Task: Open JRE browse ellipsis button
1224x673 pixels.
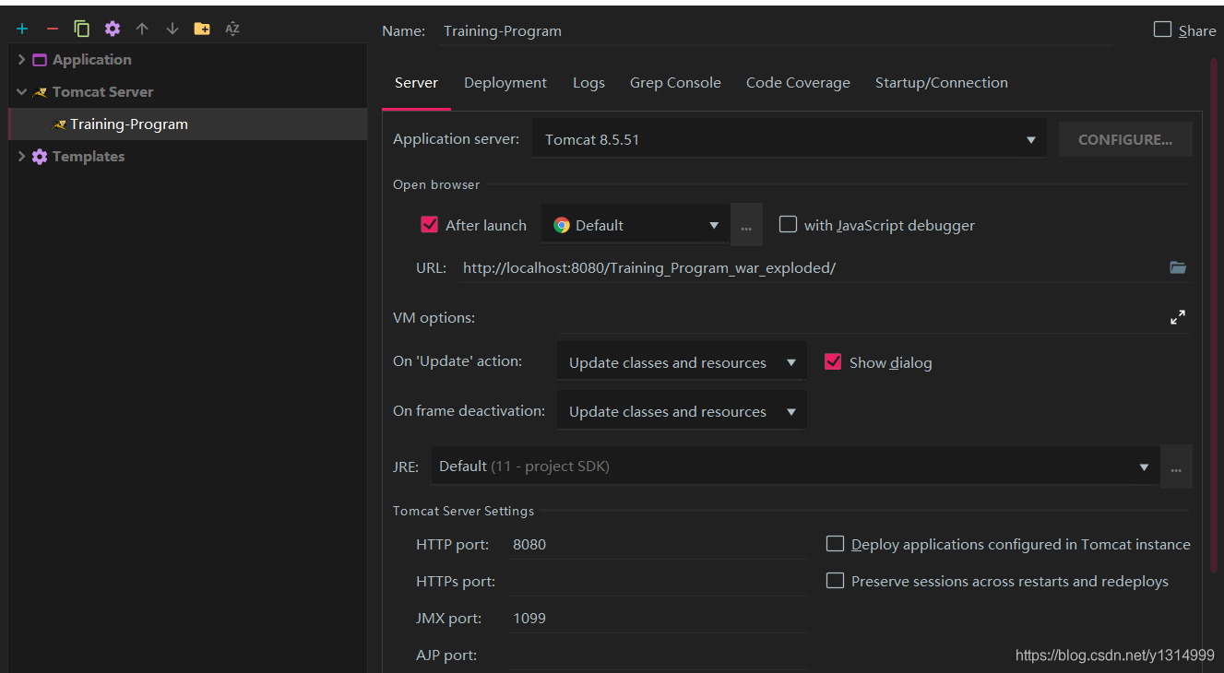Action: coord(1176,466)
